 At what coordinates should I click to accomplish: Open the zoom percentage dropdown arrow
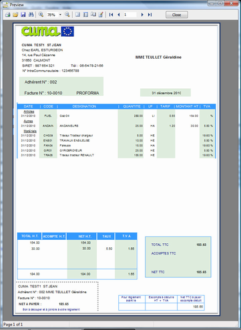(x=60, y=15)
